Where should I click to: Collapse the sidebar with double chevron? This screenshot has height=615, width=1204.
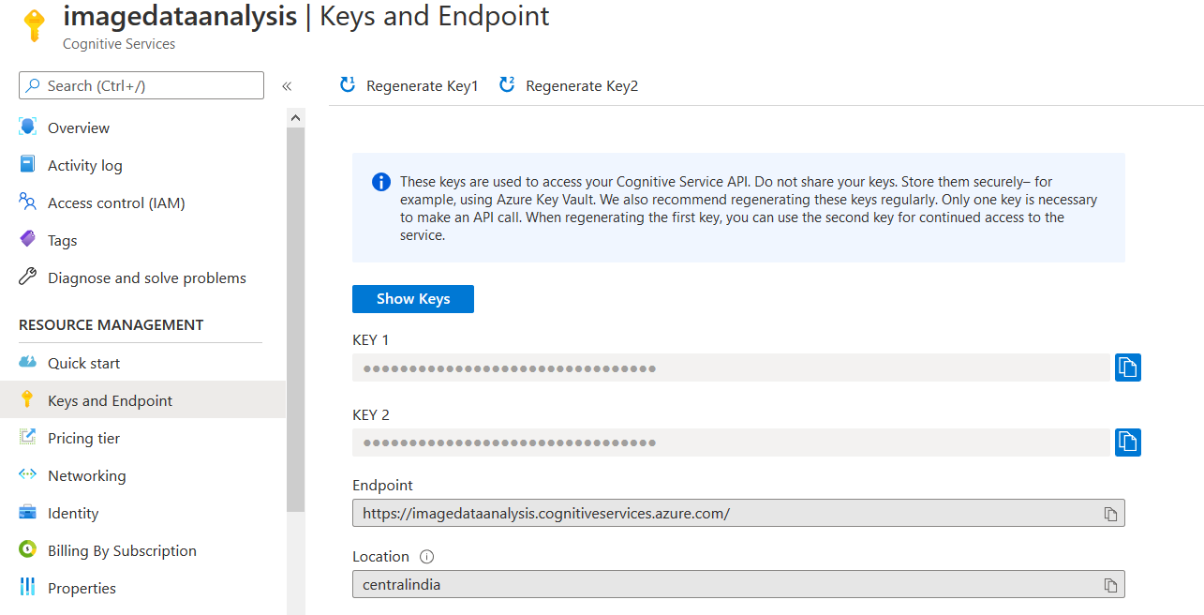pyautogui.click(x=287, y=86)
